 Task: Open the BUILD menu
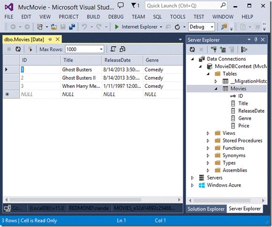[x=93, y=17]
